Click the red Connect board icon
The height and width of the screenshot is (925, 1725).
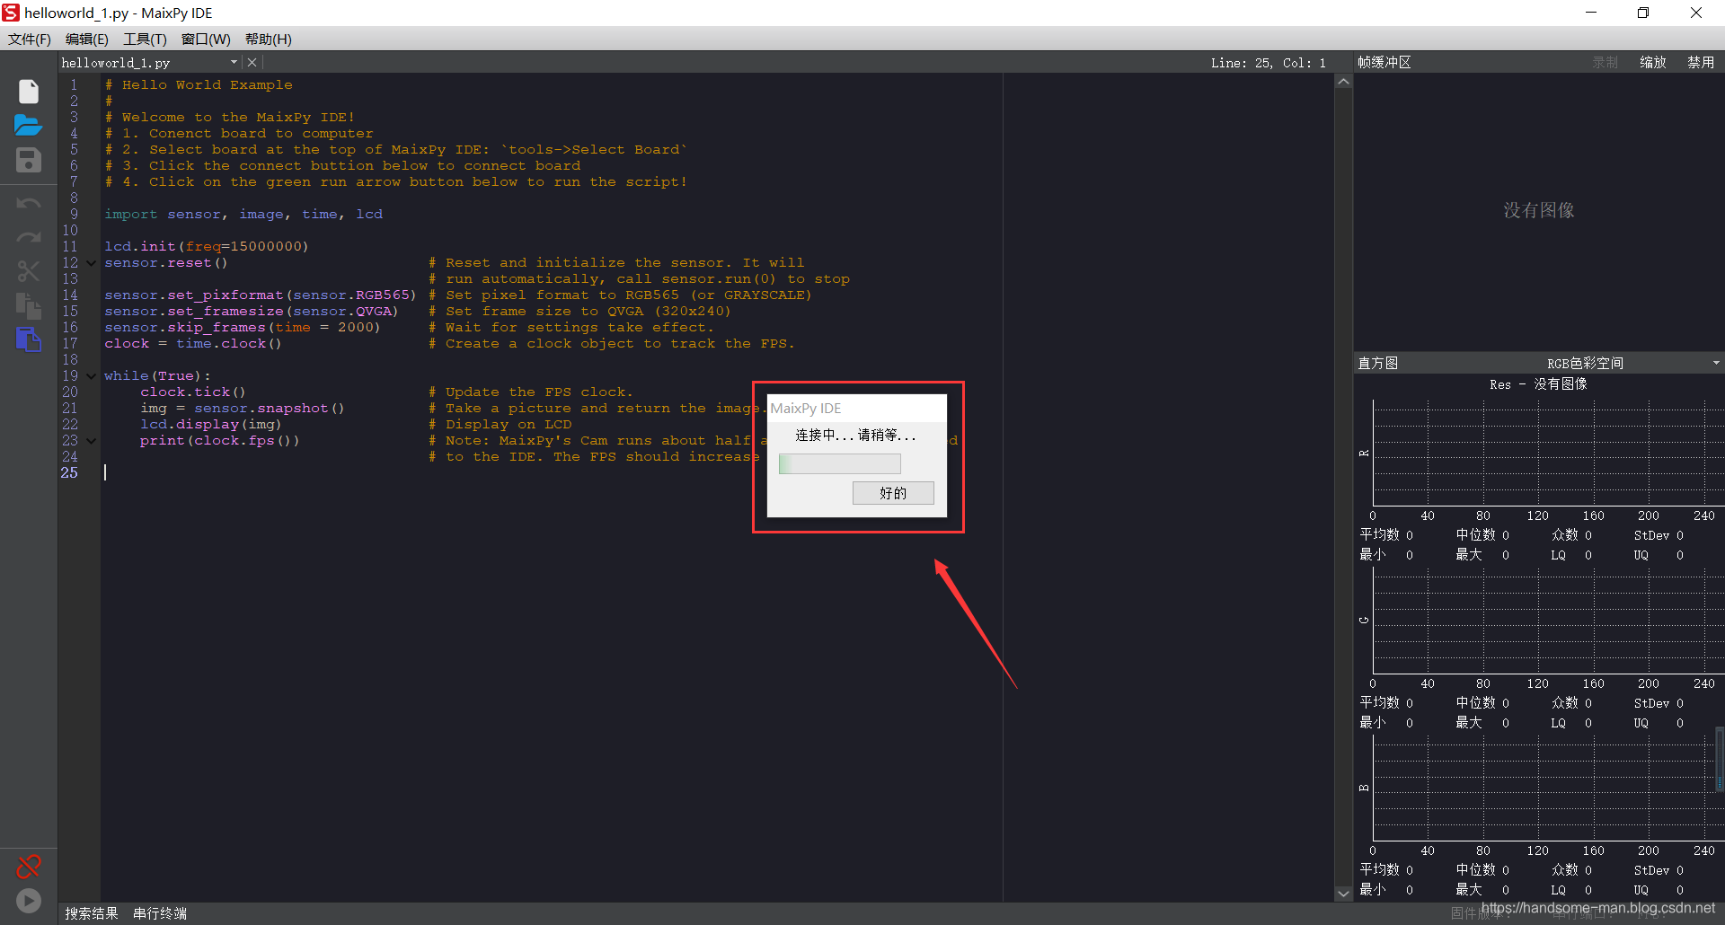coord(29,867)
